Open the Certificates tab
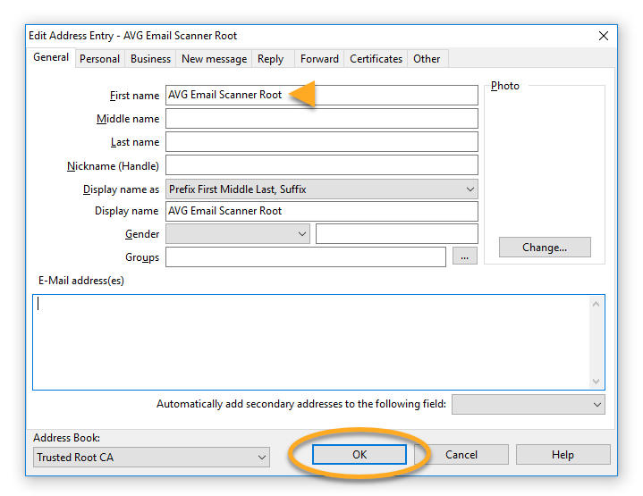This screenshot has height=496, width=643. [x=376, y=59]
